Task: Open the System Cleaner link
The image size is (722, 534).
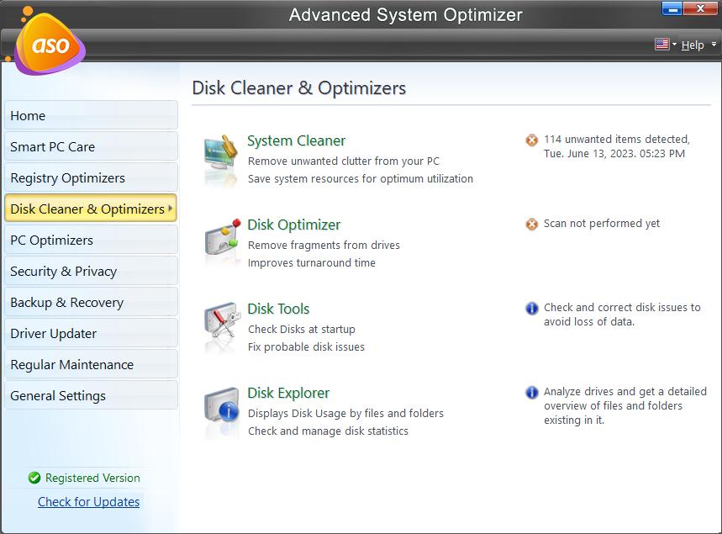Action: pyautogui.click(x=296, y=140)
